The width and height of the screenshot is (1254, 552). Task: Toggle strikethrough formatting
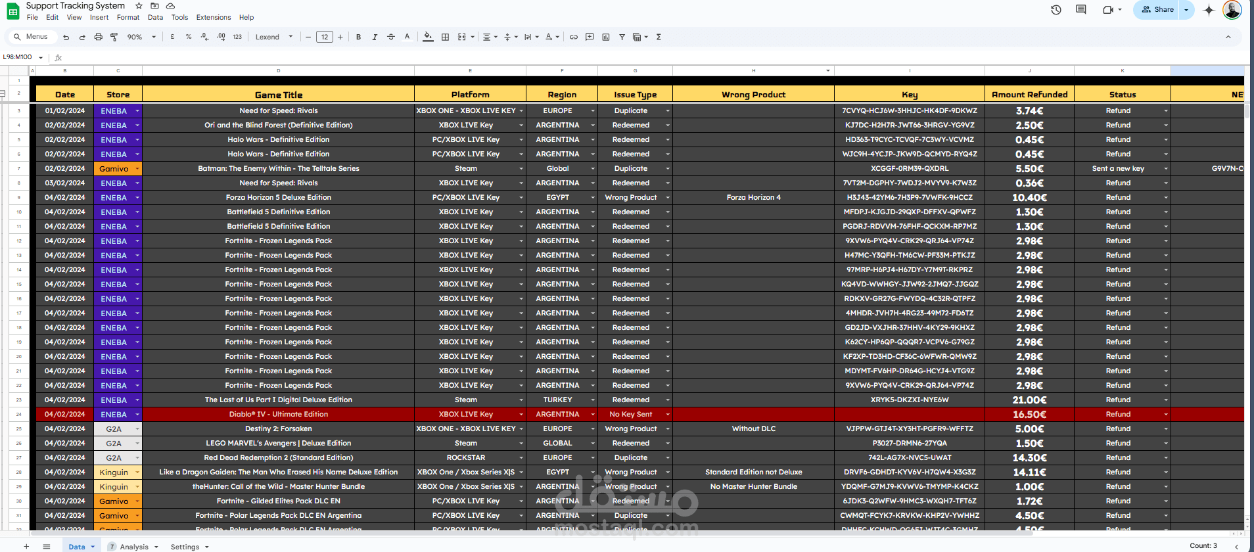click(x=391, y=37)
